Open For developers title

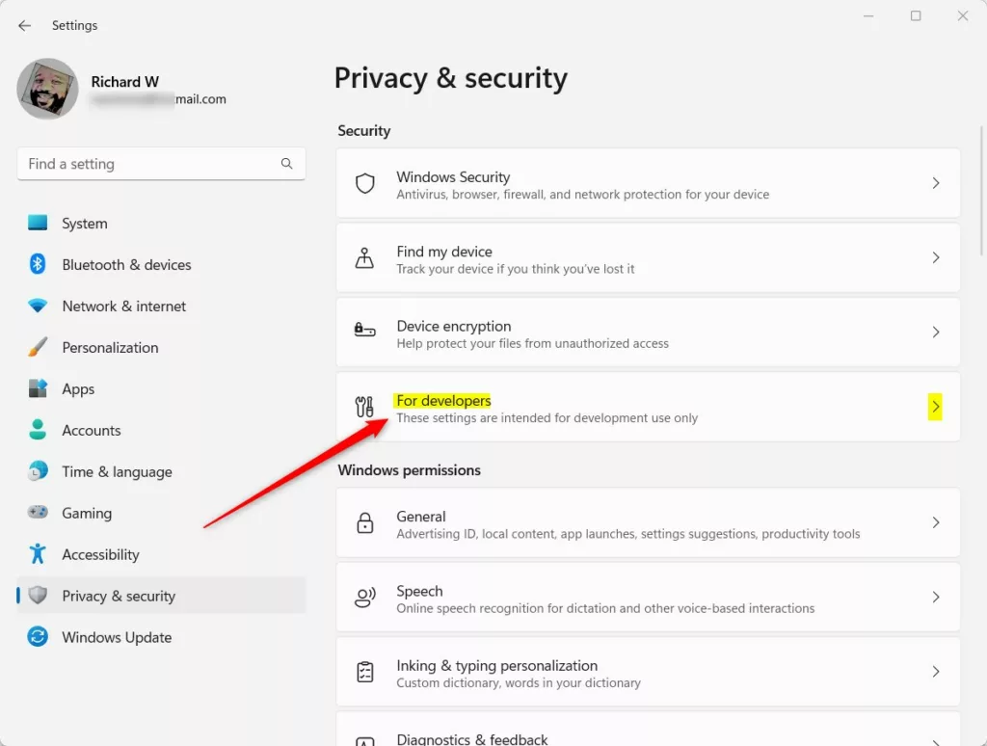coord(443,401)
